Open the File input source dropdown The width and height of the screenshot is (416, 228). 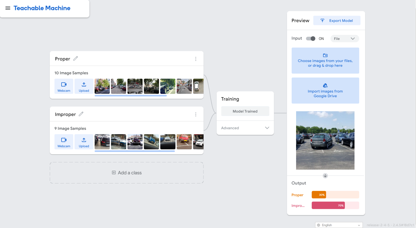pyautogui.click(x=344, y=39)
